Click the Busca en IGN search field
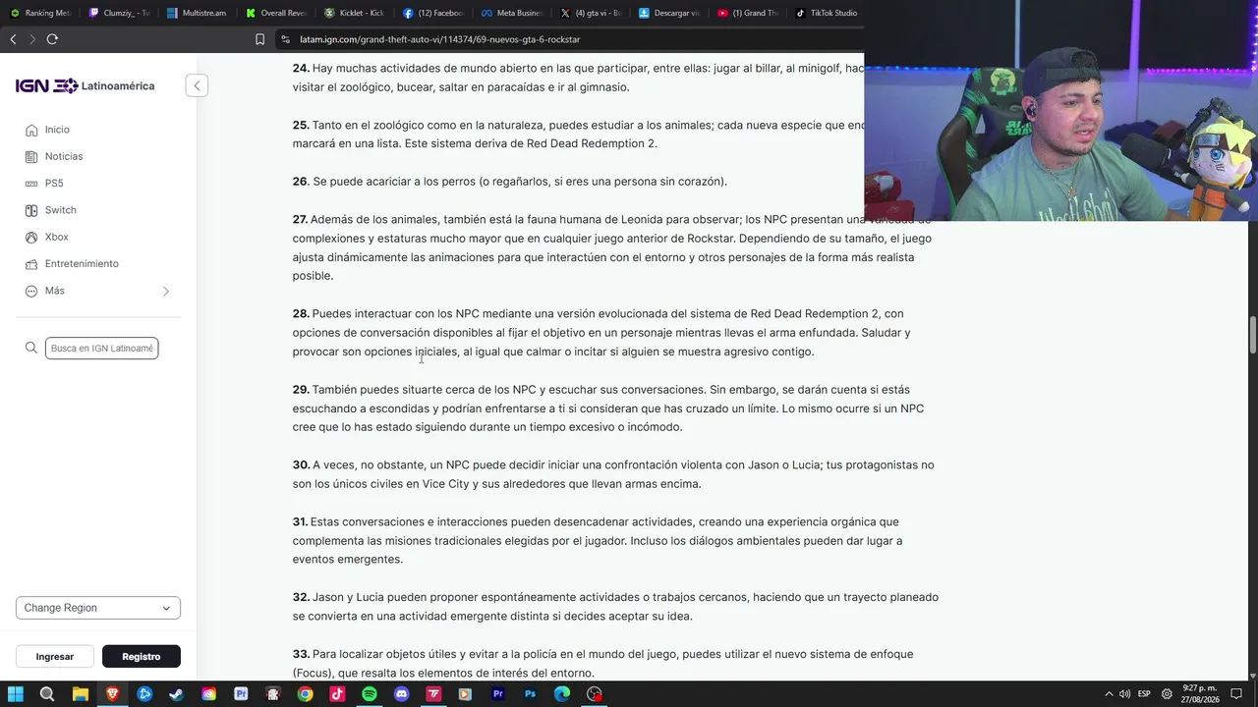The height and width of the screenshot is (707, 1258). click(x=101, y=348)
